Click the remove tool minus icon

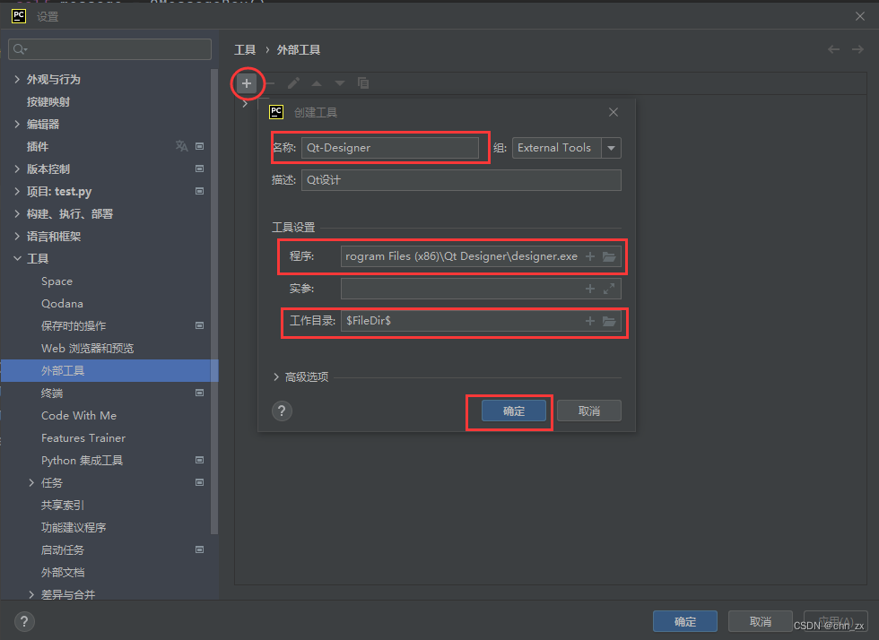[x=270, y=83]
